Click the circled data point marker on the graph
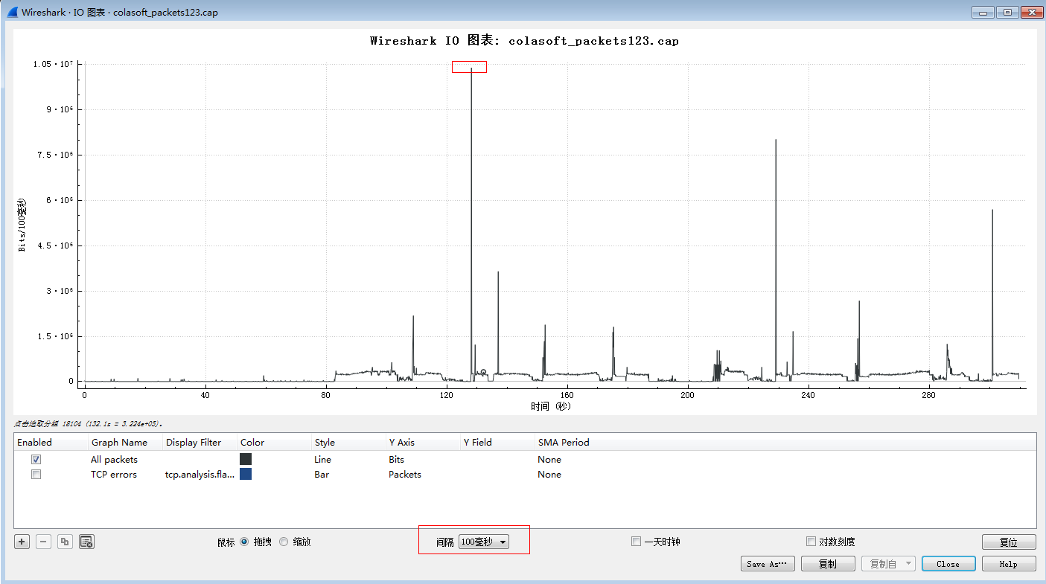The image size is (1046, 584). point(483,372)
